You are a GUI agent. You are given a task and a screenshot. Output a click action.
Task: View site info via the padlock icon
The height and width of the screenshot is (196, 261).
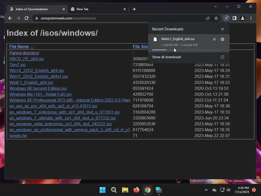click(37, 18)
